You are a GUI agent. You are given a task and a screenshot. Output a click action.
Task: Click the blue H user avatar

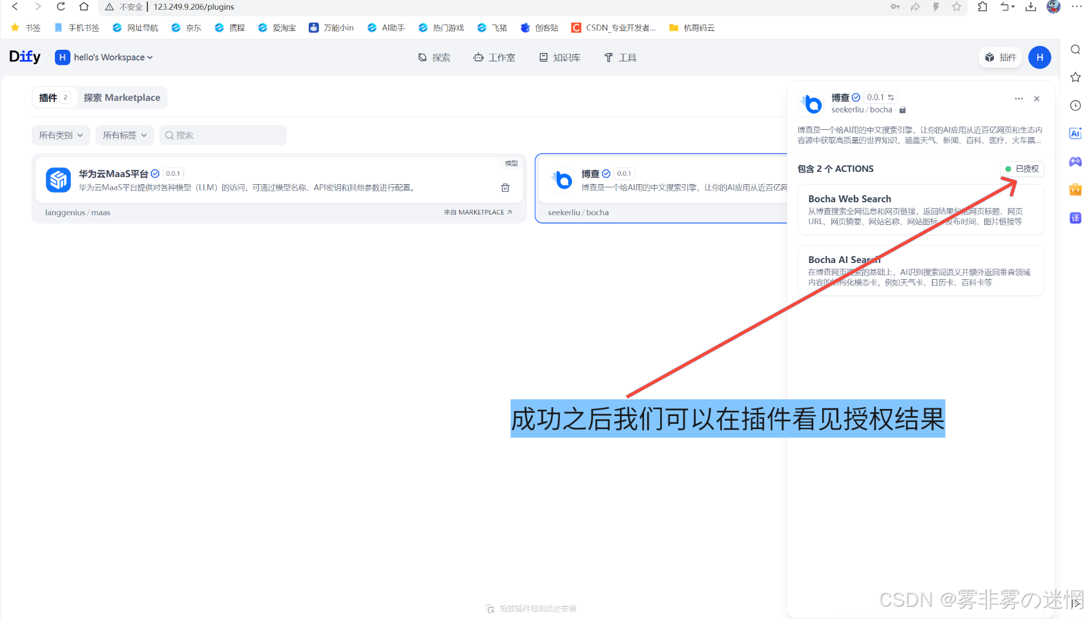tap(1039, 57)
